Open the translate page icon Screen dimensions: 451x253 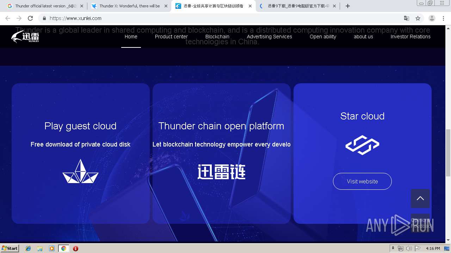point(407,18)
